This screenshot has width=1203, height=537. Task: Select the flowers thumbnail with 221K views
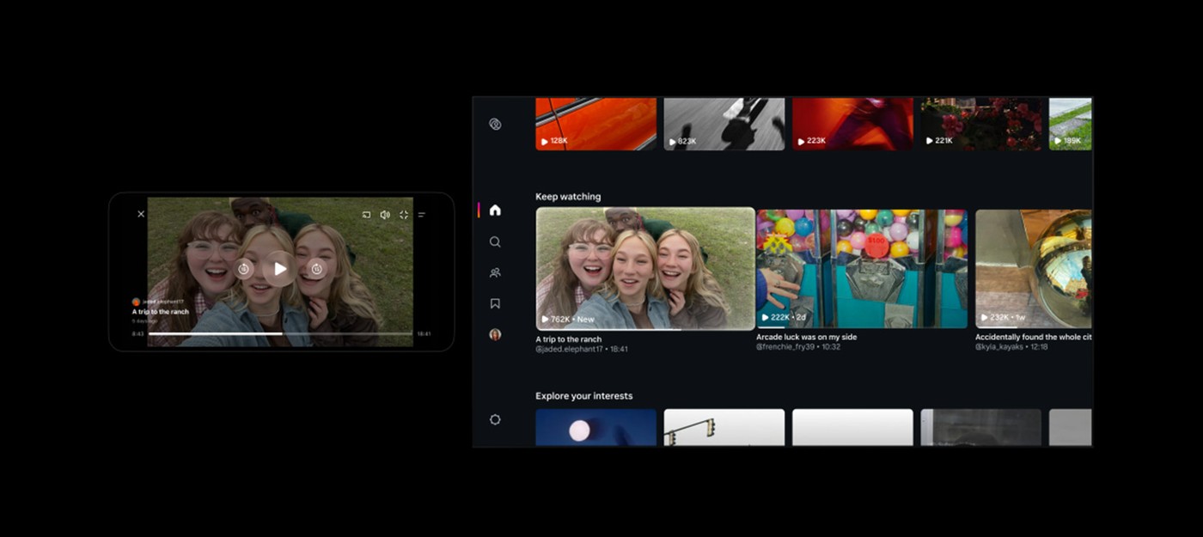980,124
